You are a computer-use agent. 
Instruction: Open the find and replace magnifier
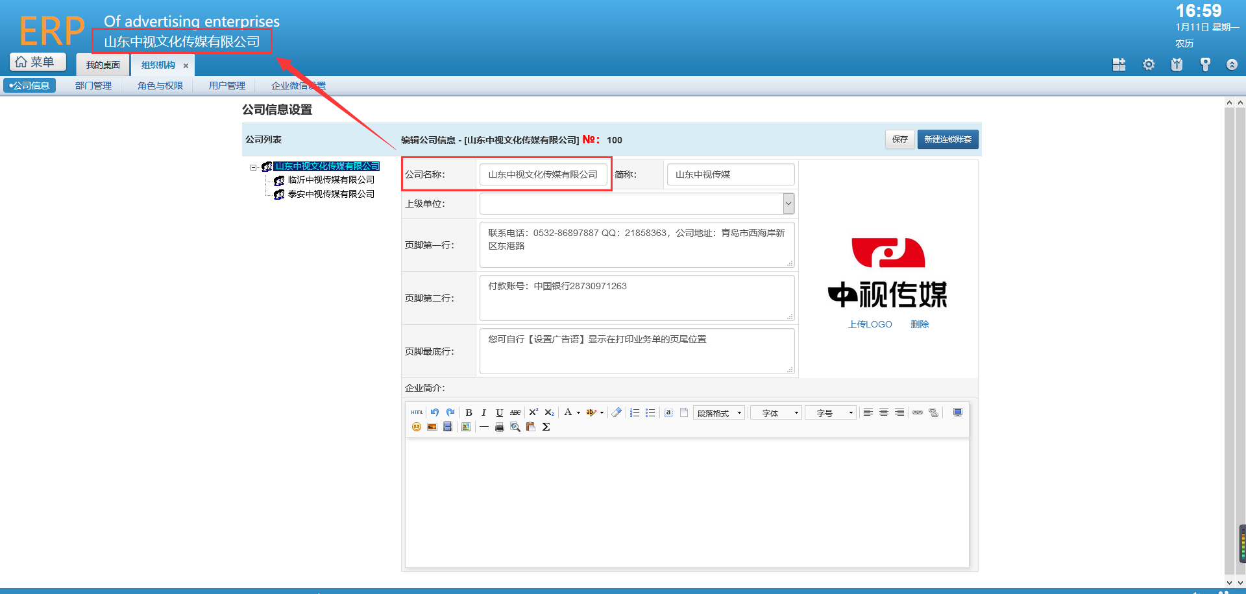click(x=515, y=427)
